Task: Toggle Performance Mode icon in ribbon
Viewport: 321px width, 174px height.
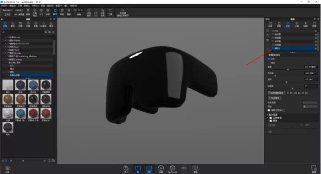Action: click(35, 12)
